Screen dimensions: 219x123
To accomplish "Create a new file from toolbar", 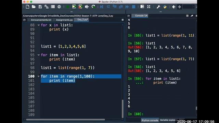I will pos(27,7).
